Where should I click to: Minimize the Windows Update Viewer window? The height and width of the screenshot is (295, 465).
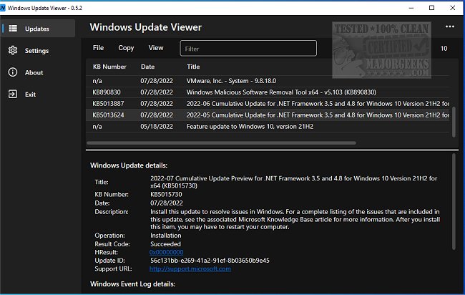click(x=411, y=8)
